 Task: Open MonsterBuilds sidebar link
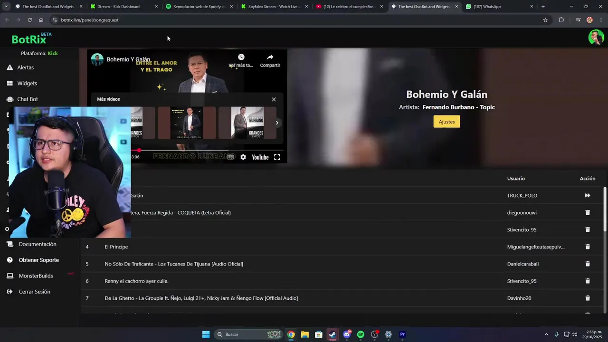click(x=36, y=275)
